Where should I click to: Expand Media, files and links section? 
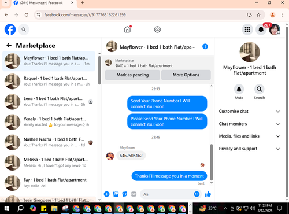click(249, 136)
